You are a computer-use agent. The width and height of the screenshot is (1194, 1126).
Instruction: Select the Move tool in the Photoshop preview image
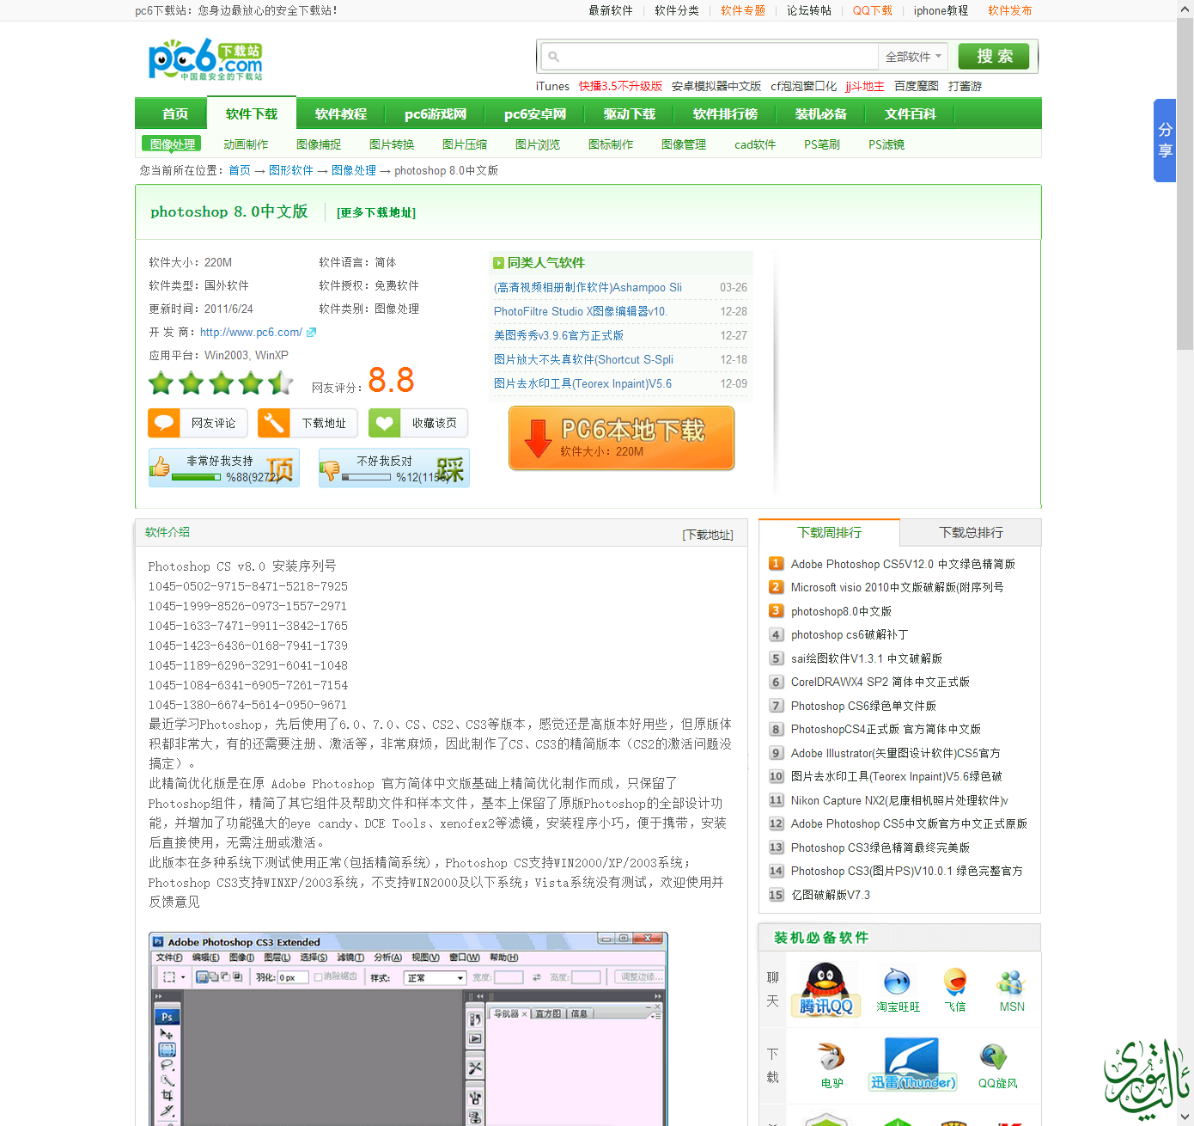pos(167,1034)
